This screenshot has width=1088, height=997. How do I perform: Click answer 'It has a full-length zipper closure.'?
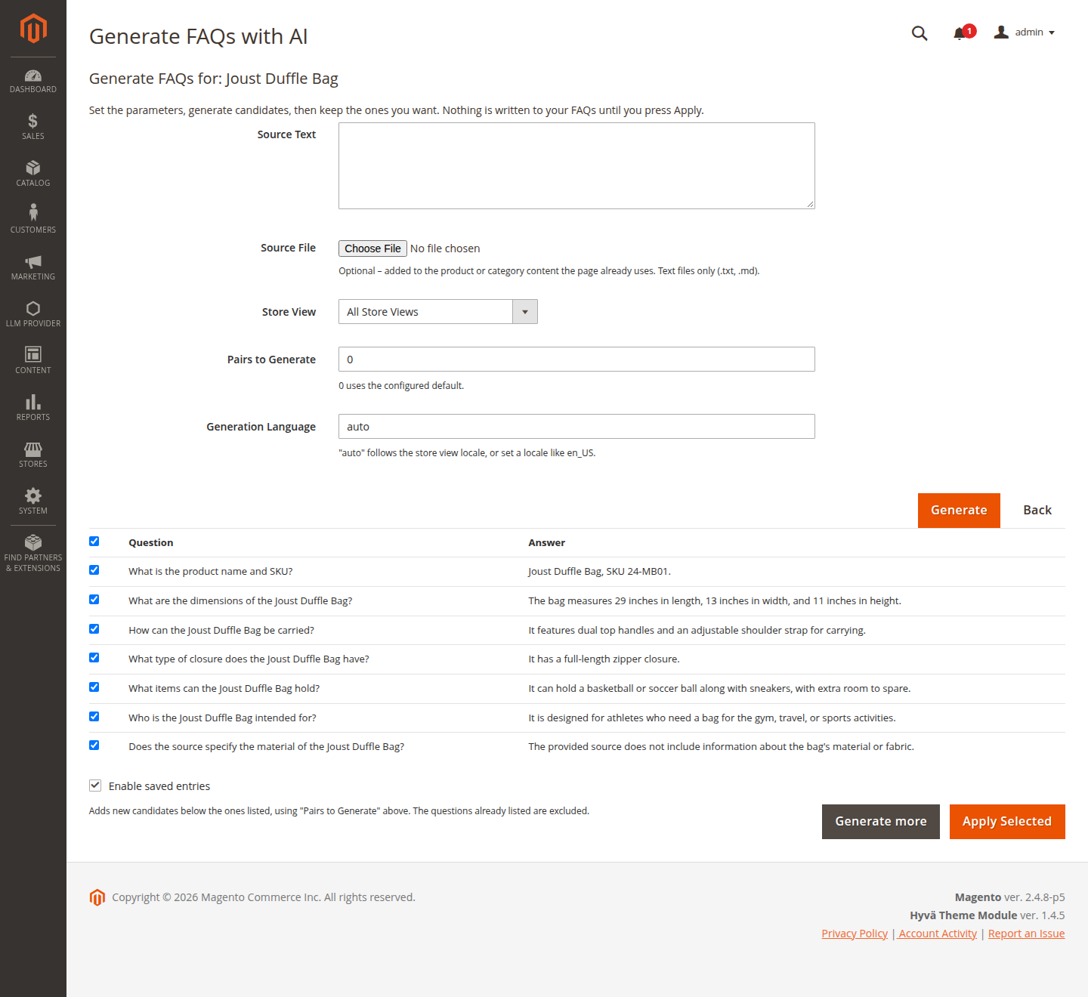tap(604, 659)
